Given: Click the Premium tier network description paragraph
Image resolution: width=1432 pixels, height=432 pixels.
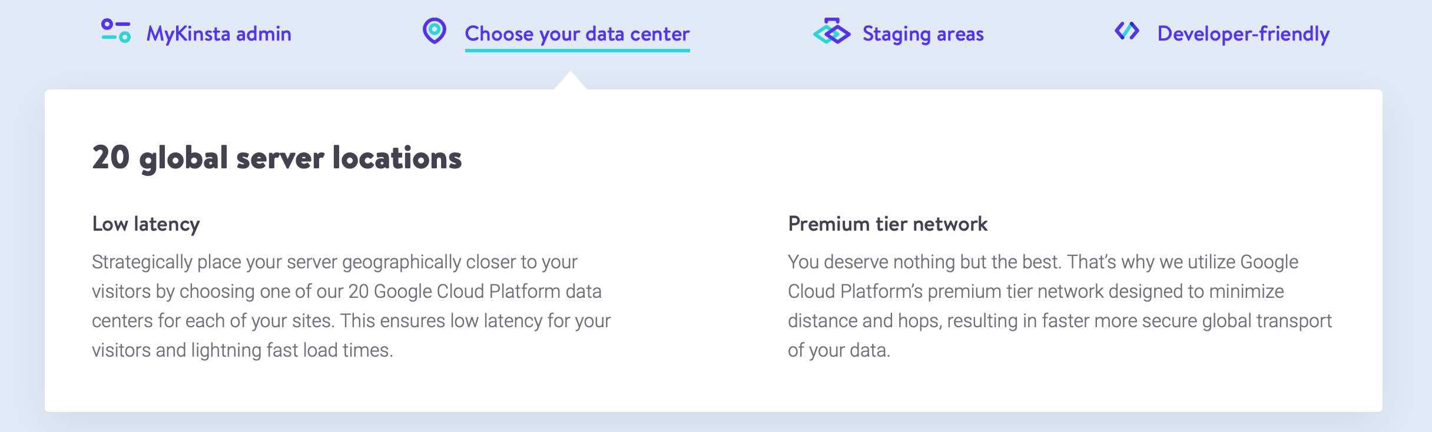Looking at the screenshot, I should tap(1060, 306).
